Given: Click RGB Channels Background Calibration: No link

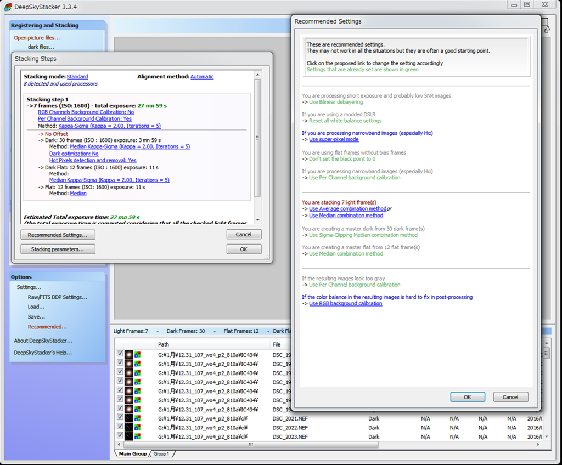Looking at the screenshot, I should [86, 112].
